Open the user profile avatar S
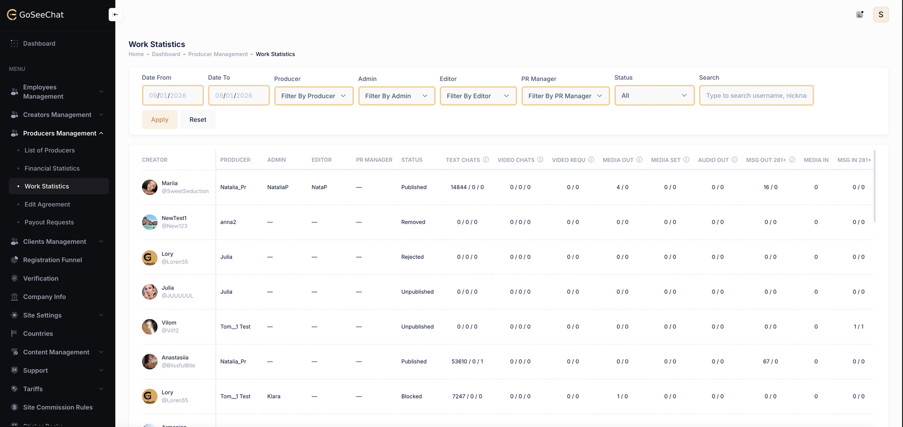Viewport: 903px width, 427px height. coord(881,14)
